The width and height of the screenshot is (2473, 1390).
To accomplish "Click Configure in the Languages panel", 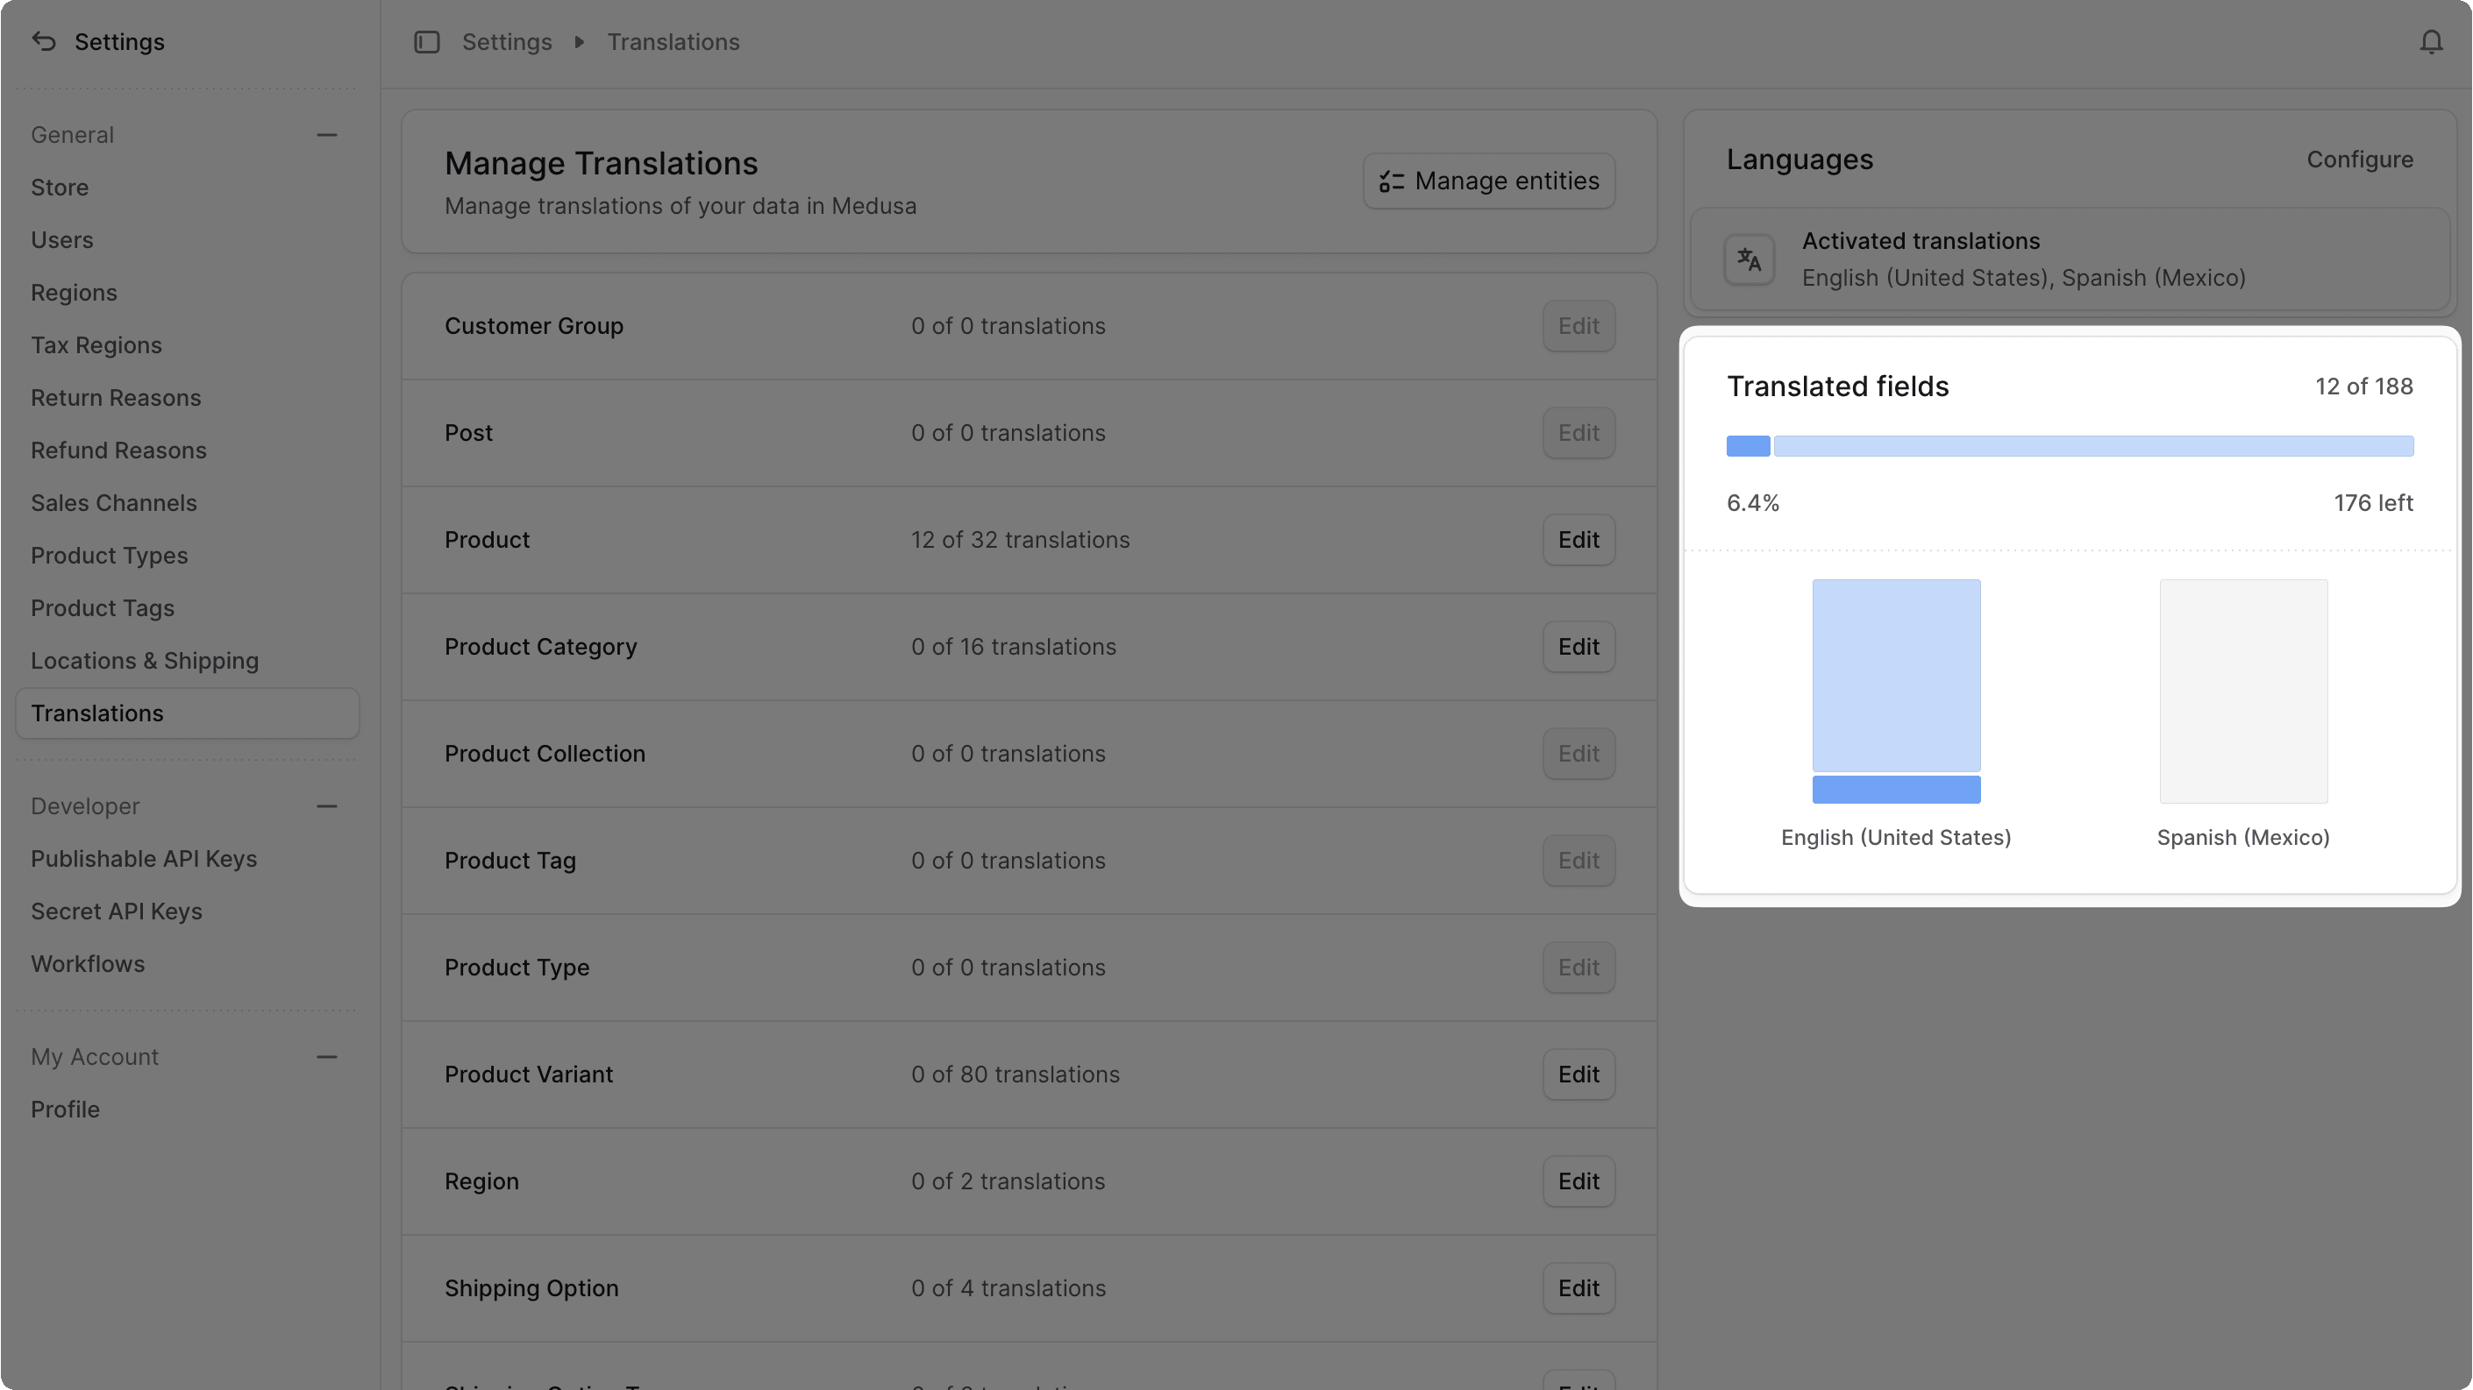I will pos(2360,160).
